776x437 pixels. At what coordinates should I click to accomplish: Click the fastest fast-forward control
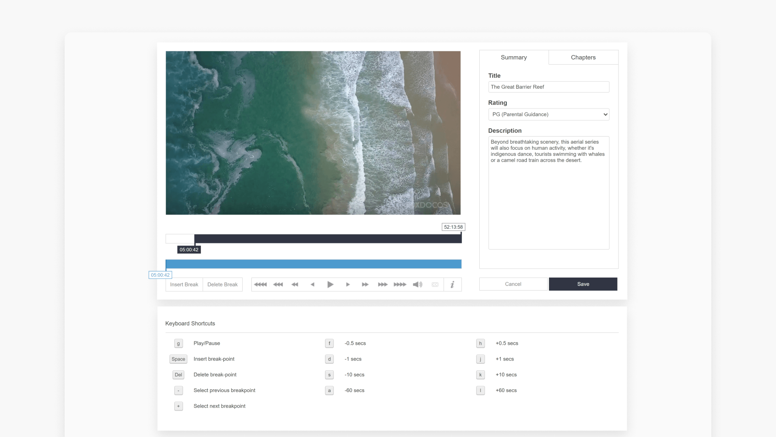(400, 284)
